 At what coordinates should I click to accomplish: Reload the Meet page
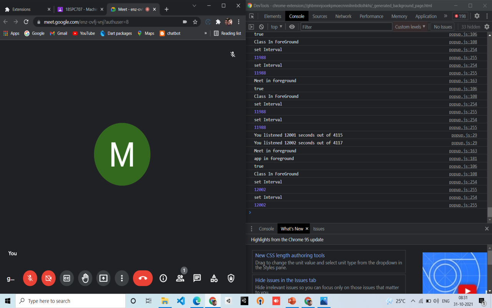[x=26, y=22]
